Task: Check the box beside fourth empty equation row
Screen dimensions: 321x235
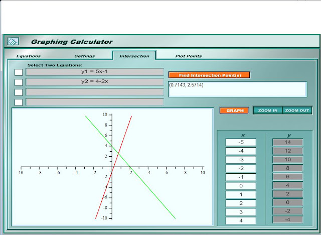Action: 19,102
